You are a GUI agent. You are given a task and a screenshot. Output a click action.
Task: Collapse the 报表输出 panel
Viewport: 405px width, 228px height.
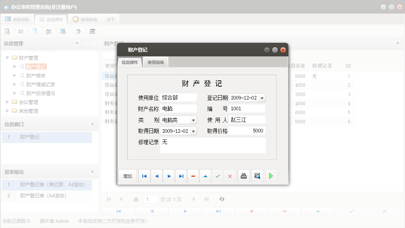(x=92, y=172)
